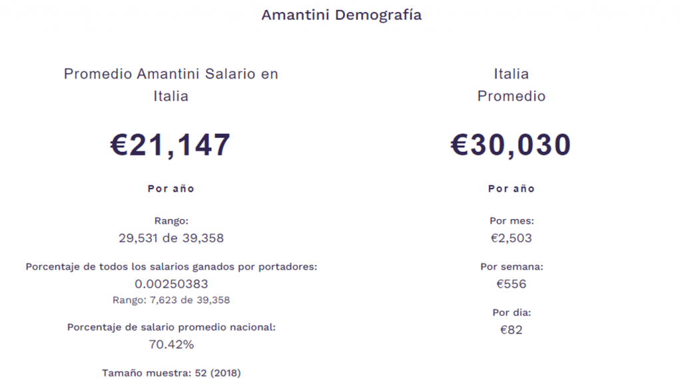Click the Tamaño muestra: 52 (2018) text
This screenshot has width=682, height=383.
pos(170,373)
